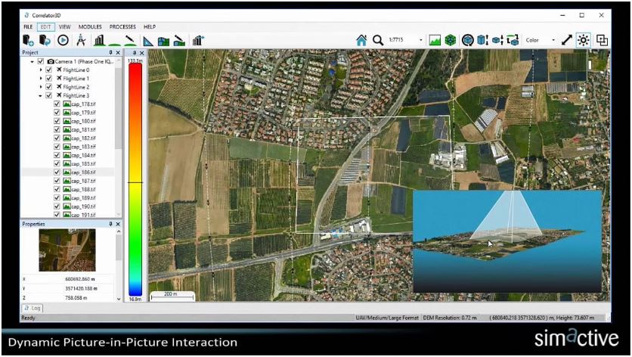632x357 pixels.
Task: Click the diagonal double-arrow stretch icon
Action: coord(567,40)
